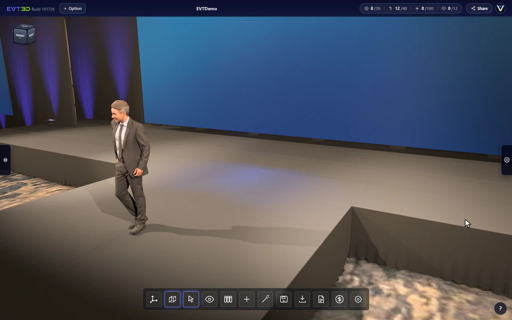The height and width of the screenshot is (320, 512).
Task: Click the 0/100 light counter
Action: click(x=424, y=9)
